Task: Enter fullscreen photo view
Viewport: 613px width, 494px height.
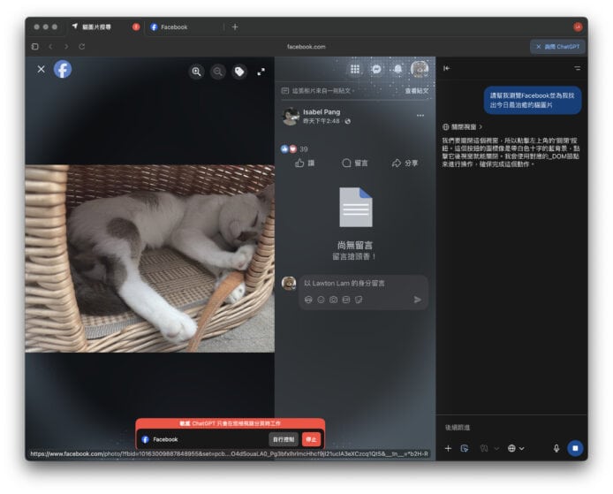Action: point(261,72)
